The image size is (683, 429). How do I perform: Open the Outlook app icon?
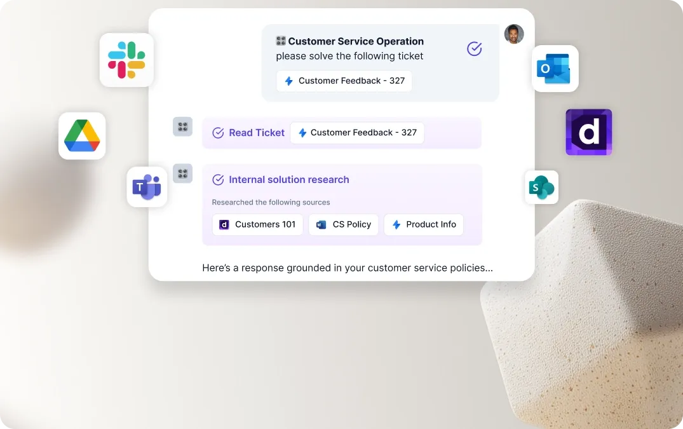point(555,69)
